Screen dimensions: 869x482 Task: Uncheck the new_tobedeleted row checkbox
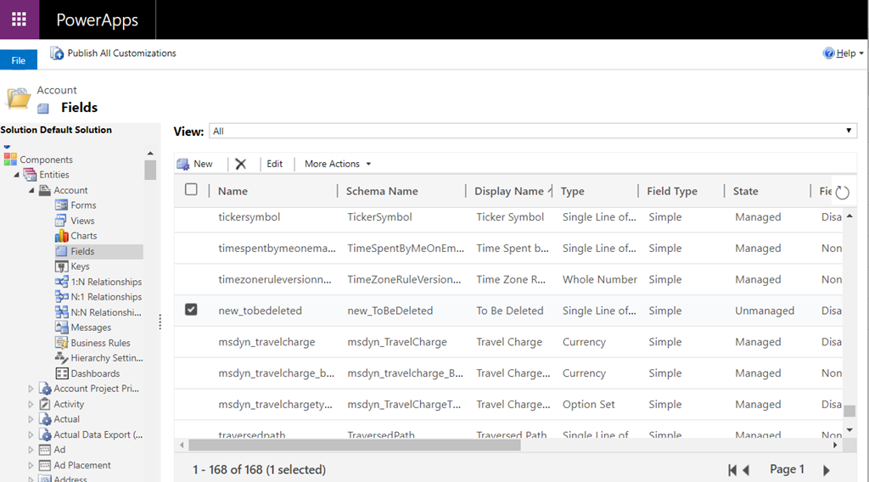(x=191, y=309)
